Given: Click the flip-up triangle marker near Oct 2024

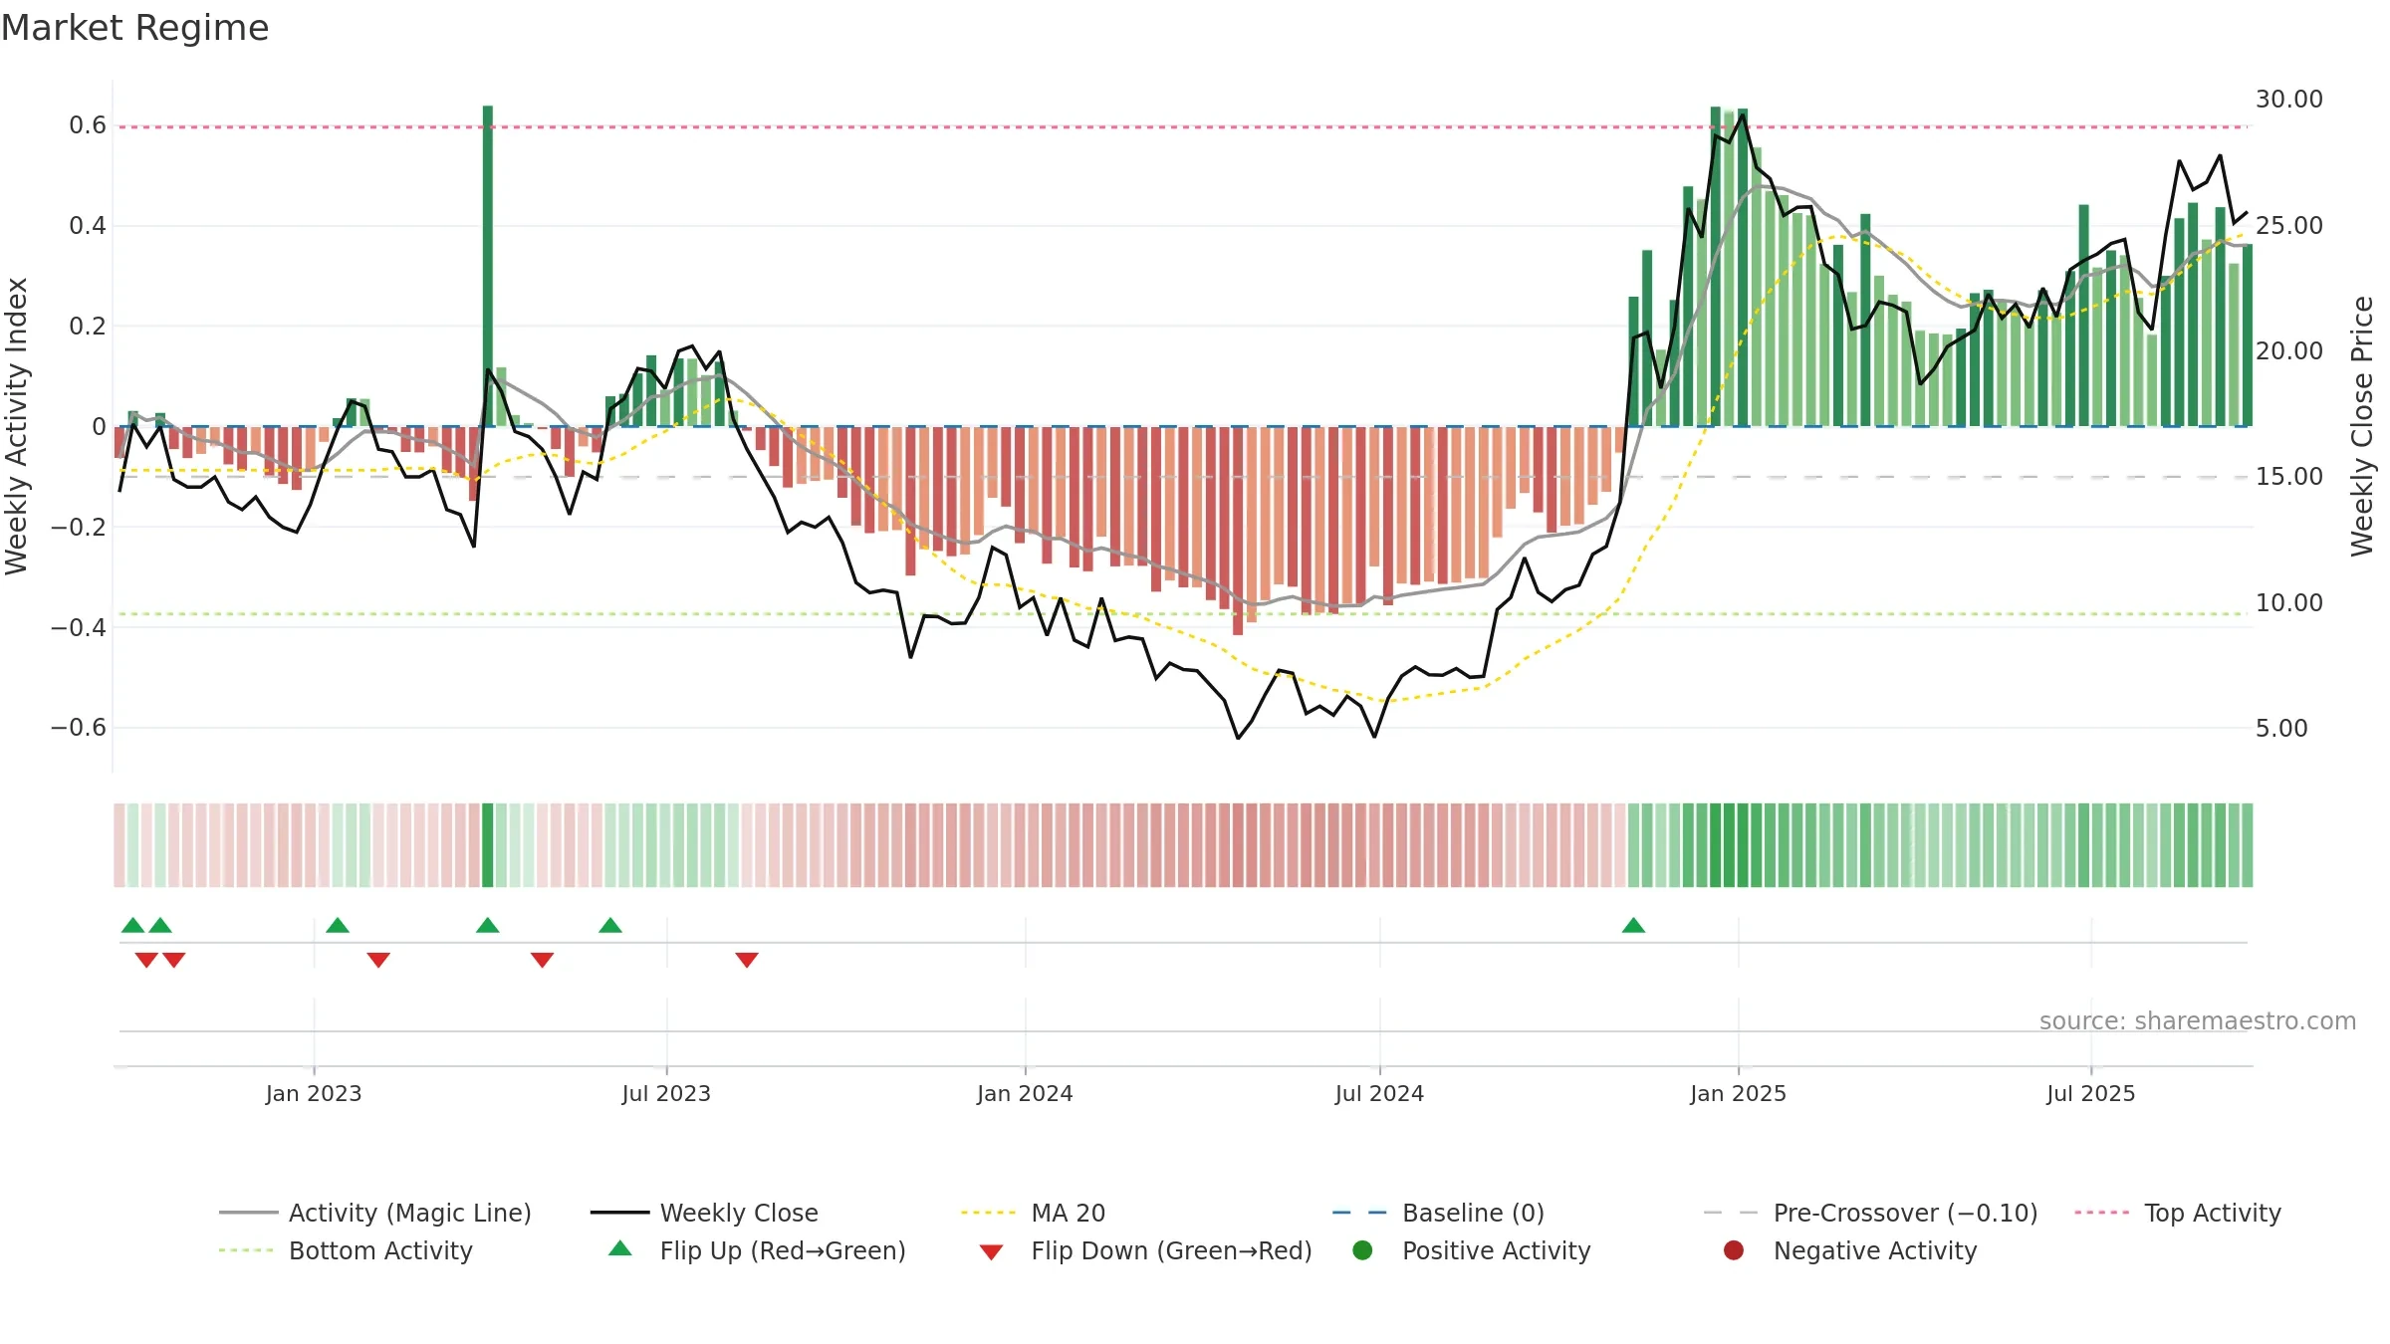Looking at the screenshot, I should point(1633,926).
